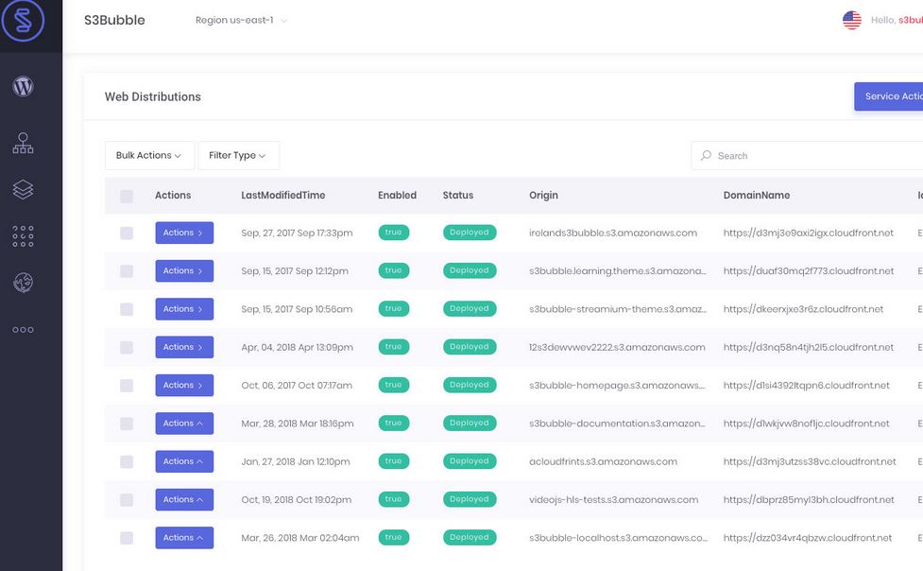Viewport: 923px width, 571px height.
Task: Open Actions menu for s3bubble-streamium-theme row
Action: (184, 309)
